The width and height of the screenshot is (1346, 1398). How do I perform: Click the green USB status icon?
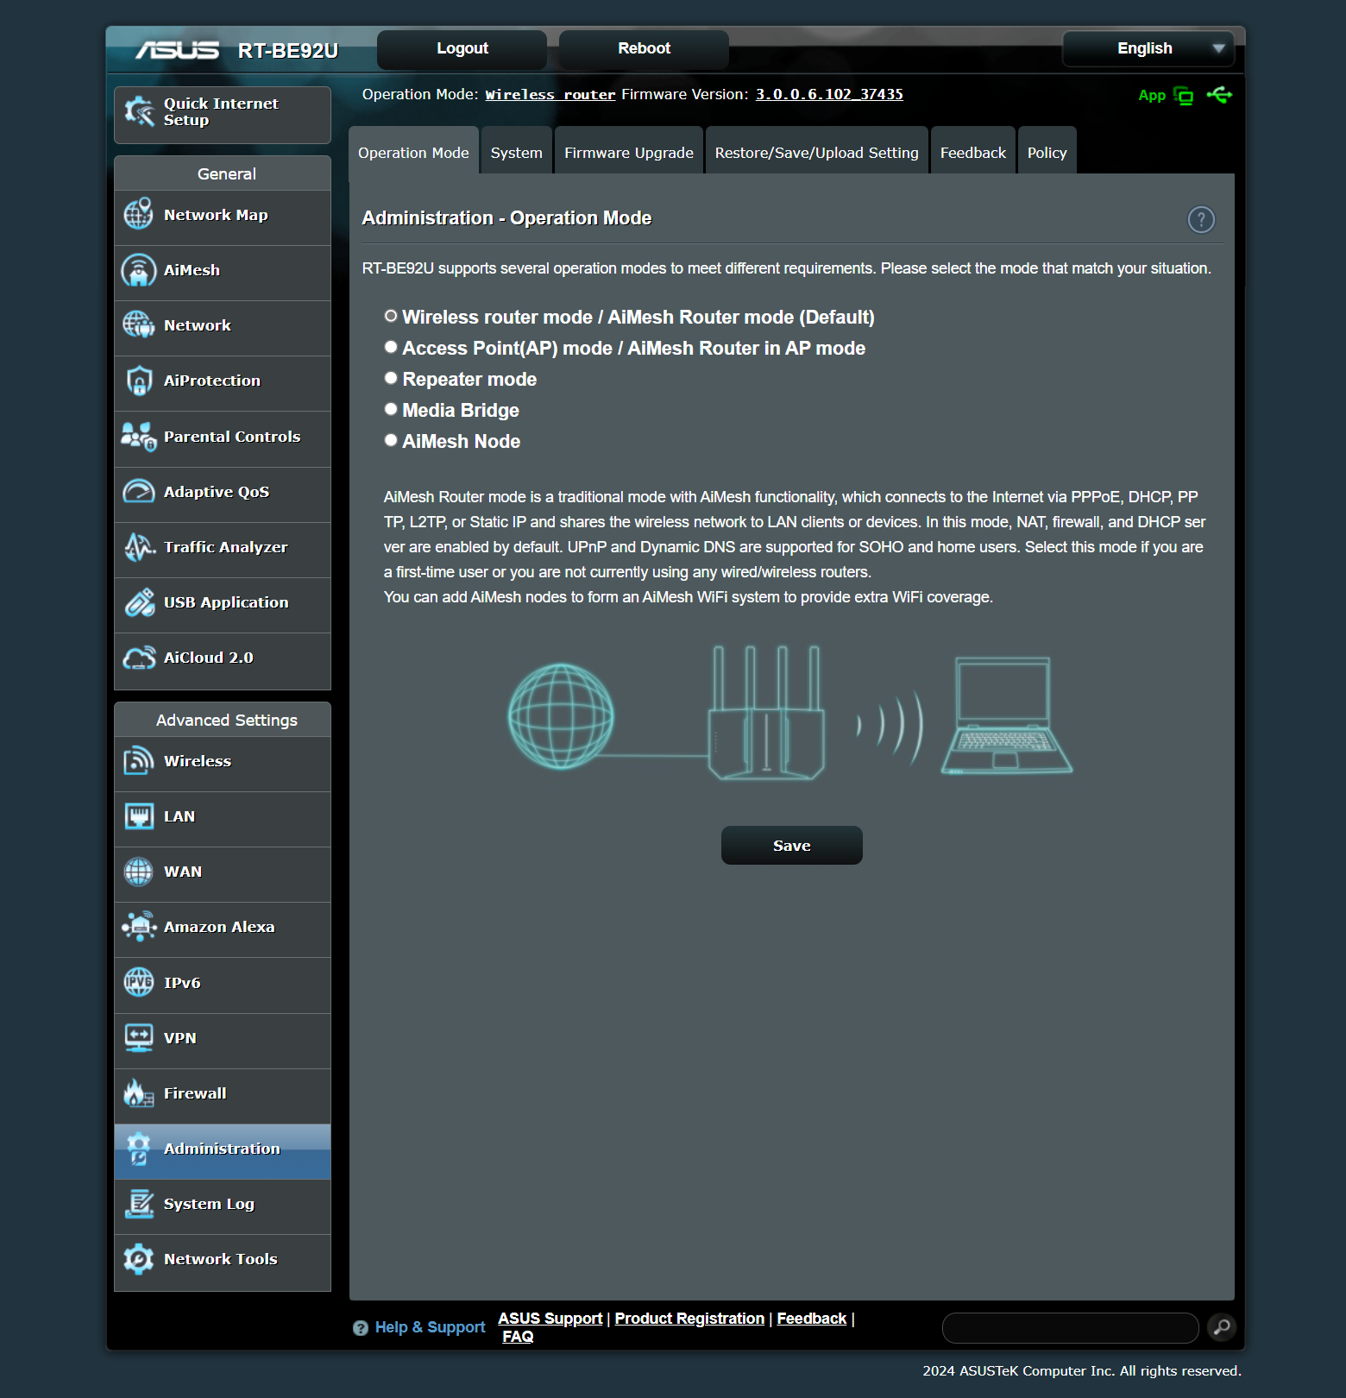[x=1219, y=95]
